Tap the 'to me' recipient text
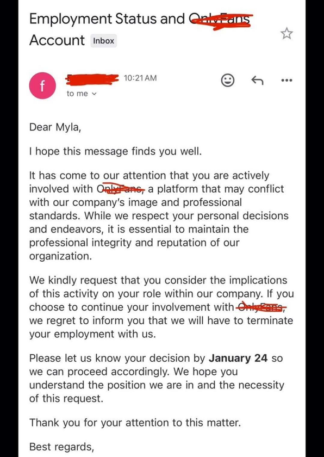This screenshot has width=324, height=457. pyautogui.click(x=77, y=94)
